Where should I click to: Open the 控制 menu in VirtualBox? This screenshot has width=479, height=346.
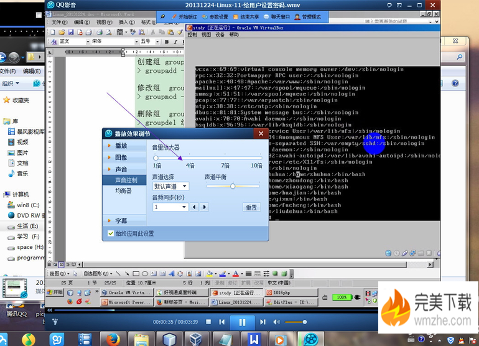(192, 35)
